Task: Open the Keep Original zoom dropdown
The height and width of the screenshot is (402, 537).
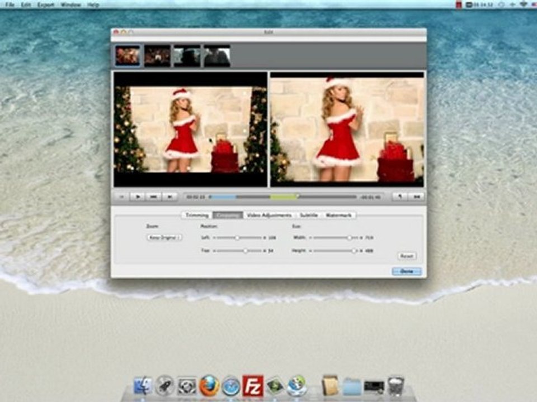Action: click(164, 237)
